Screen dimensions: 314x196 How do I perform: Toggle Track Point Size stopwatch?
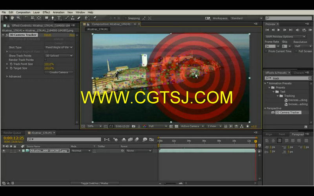(11, 64)
